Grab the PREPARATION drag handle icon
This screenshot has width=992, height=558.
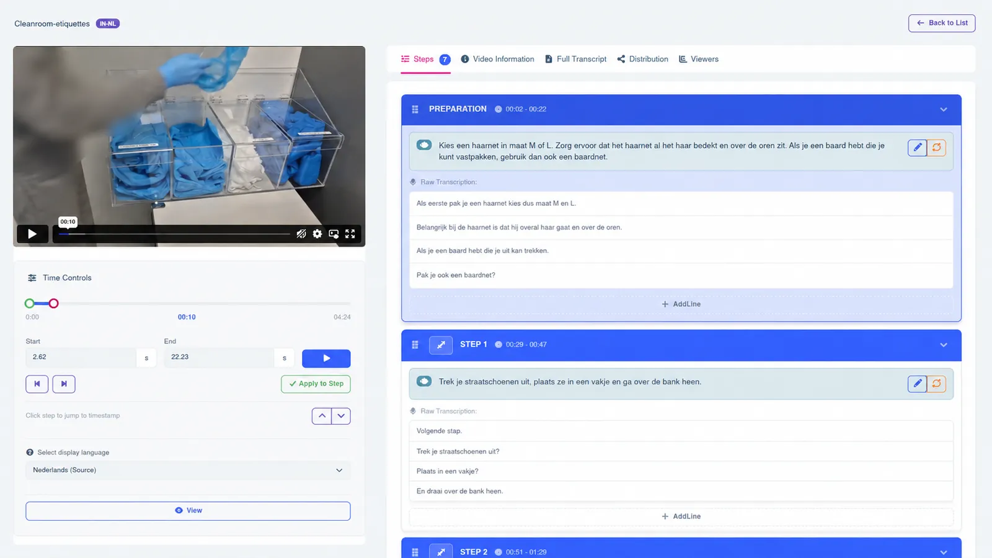tap(415, 109)
